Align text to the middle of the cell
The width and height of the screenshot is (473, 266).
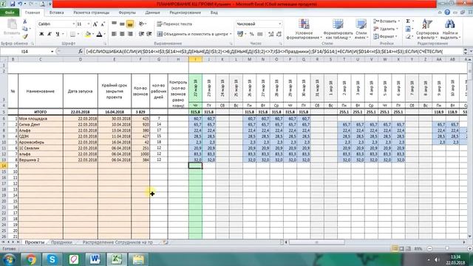tap(122, 24)
